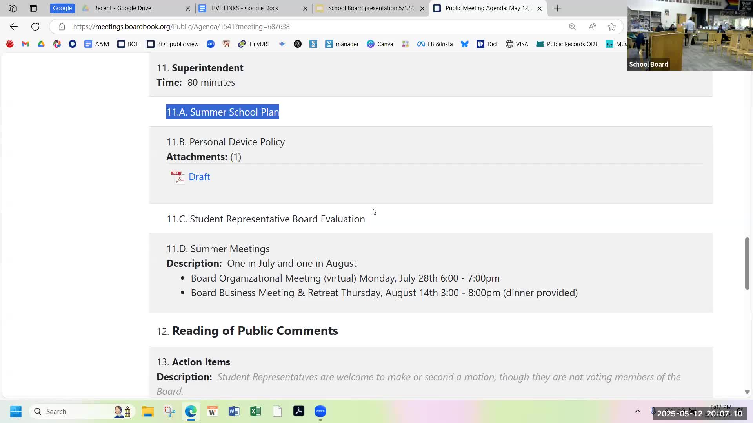Open Zoom from the taskbar
Screen dimensions: 753x423
[x=320, y=411]
